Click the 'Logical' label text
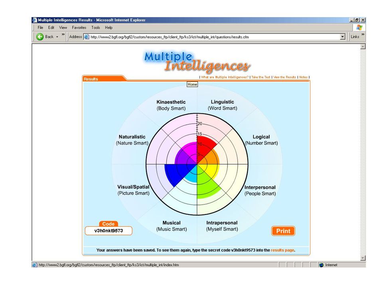This screenshot has width=383, height=287. (261, 137)
